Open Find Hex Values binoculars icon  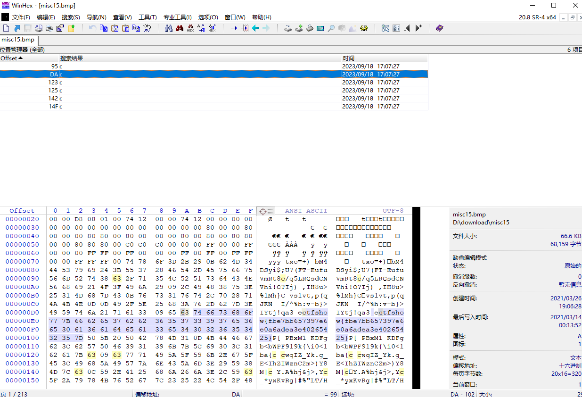[x=190, y=28]
